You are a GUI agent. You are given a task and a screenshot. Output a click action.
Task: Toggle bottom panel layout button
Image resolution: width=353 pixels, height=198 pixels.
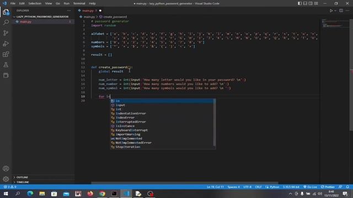click(x=305, y=3)
